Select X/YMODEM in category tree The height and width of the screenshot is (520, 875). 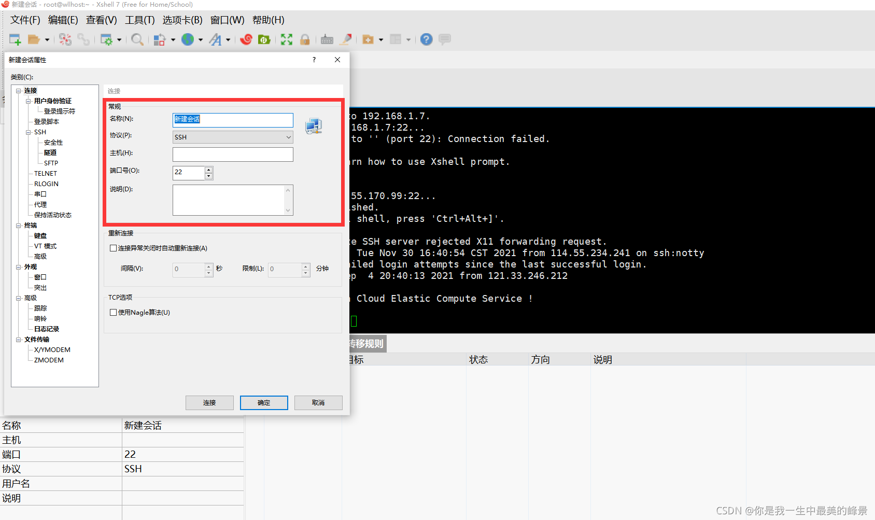[52, 350]
